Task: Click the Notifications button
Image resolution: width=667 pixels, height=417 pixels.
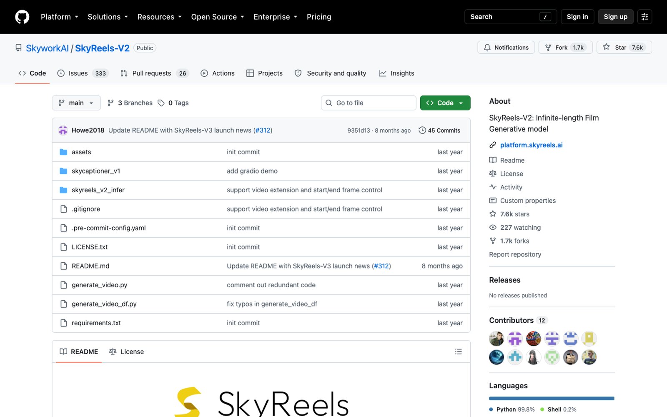Action: pyautogui.click(x=506, y=48)
